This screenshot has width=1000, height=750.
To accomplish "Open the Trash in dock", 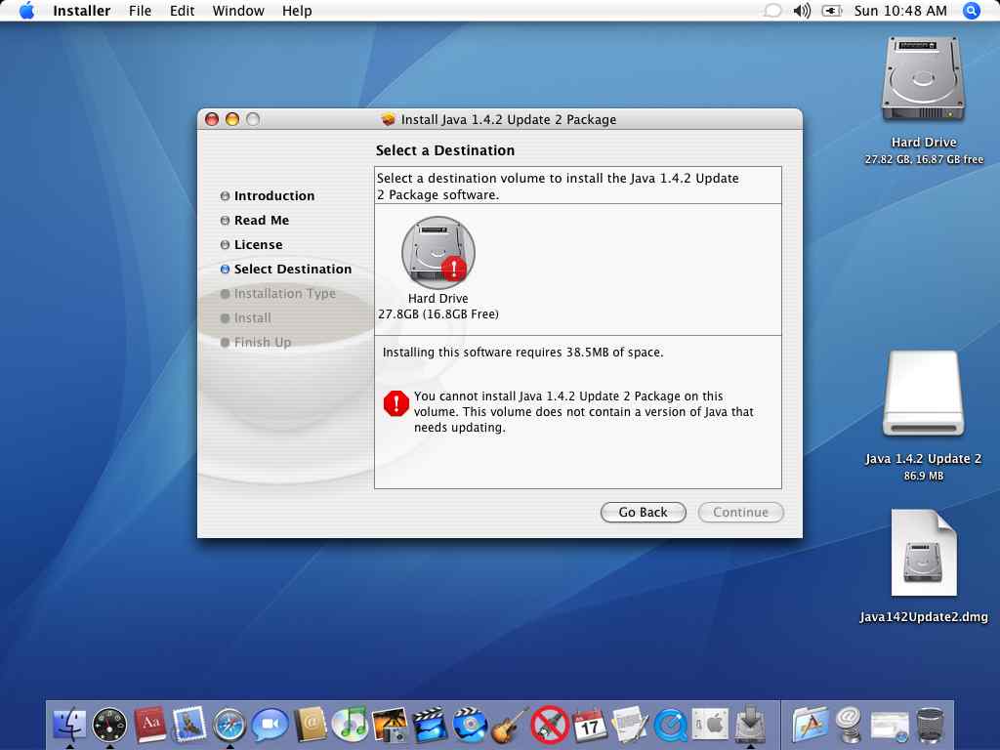I will point(931,726).
